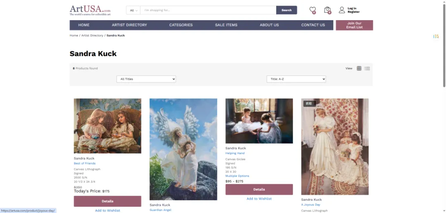
Task: Switch to grid view icon
Action: point(359,68)
